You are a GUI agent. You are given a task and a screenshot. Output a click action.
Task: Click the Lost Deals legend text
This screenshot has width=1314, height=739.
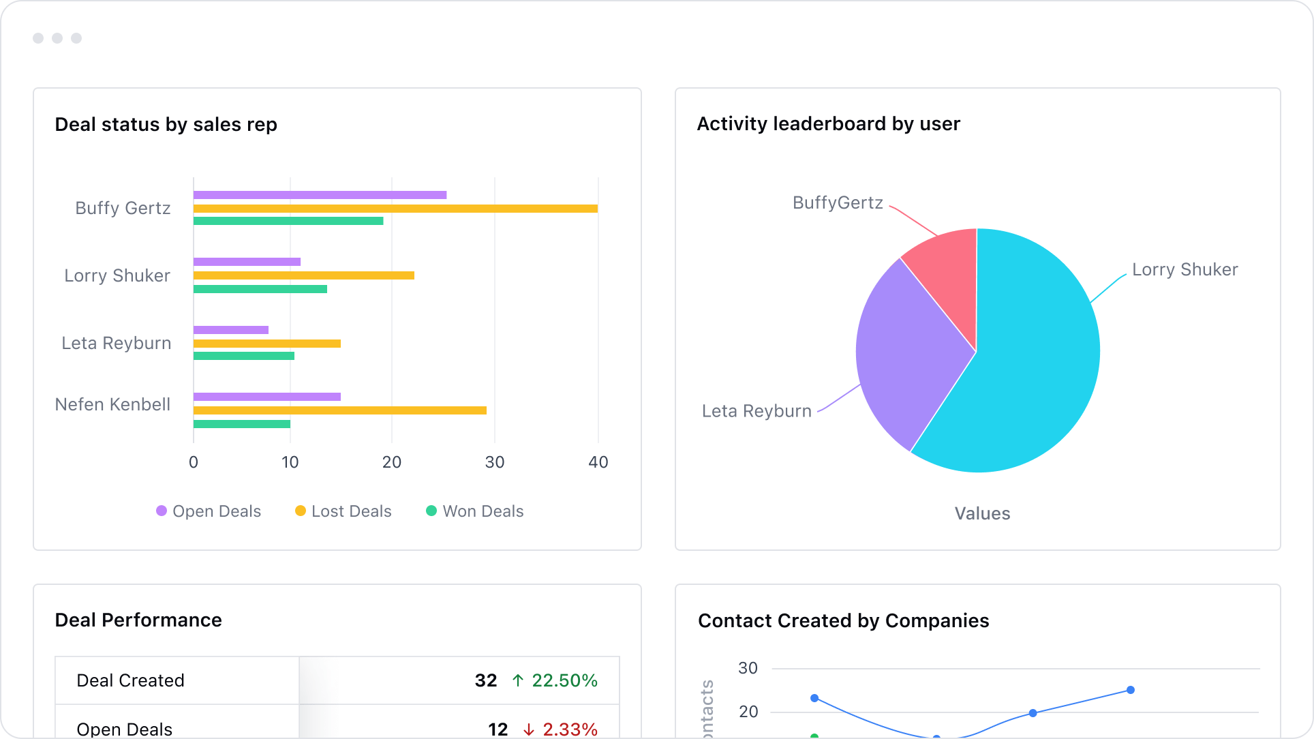pyautogui.click(x=352, y=511)
